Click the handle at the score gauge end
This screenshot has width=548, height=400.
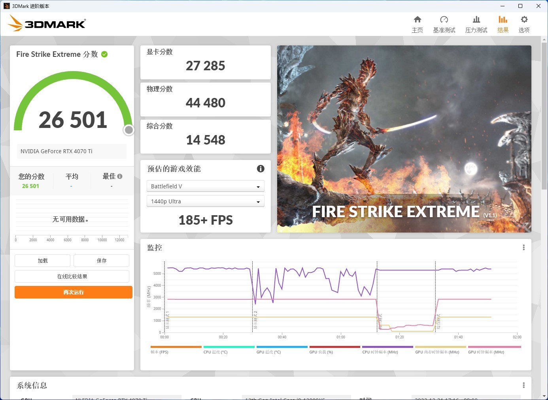click(128, 130)
